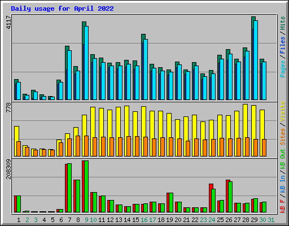Screen dimensions: 289x226
Task: Click day 28 on the x-axis
Action: pyautogui.click(x=246, y=220)
